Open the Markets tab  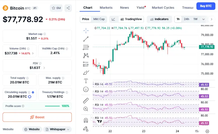click(106, 8)
